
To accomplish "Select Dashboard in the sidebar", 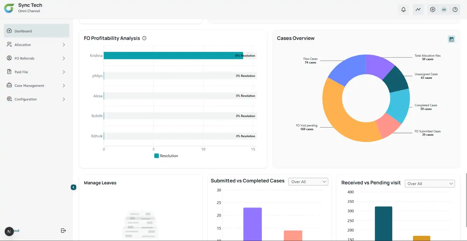I will (36, 31).
